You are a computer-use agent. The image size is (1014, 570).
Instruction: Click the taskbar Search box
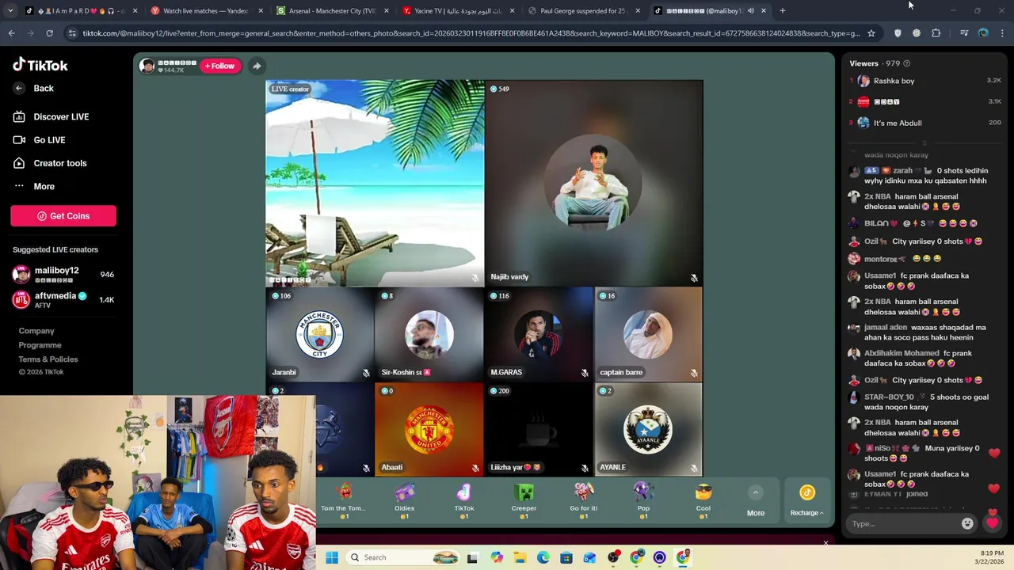[404, 557]
